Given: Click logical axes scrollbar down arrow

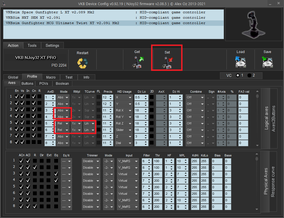Looking at the screenshot, I should (257, 145).
